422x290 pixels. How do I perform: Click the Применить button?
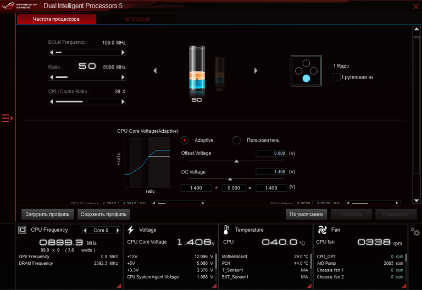[x=396, y=214]
